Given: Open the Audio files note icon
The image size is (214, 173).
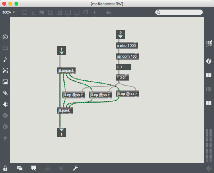Looking at the screenshot, I should click(x=5, y=59).
